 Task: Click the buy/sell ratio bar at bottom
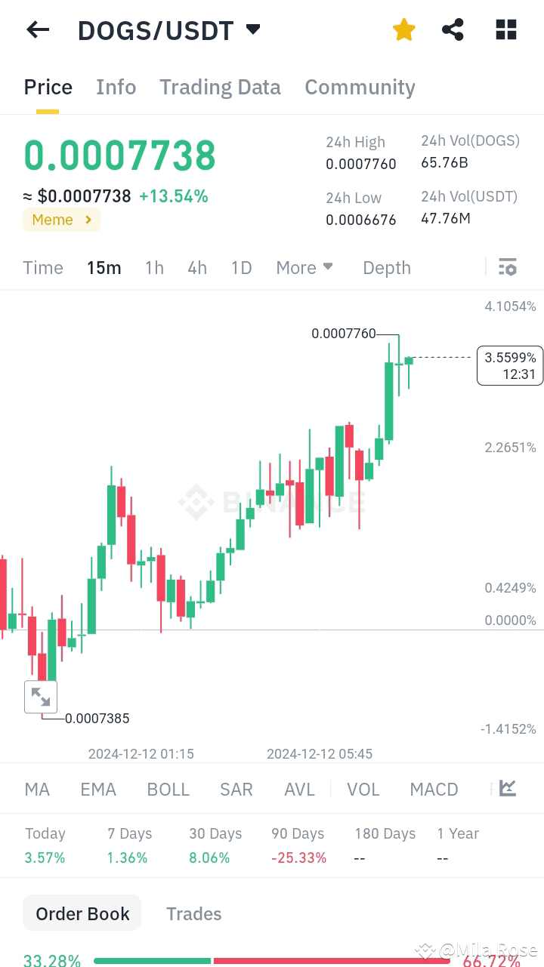(x=272, y=960)
